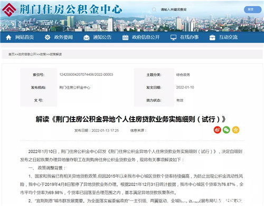Click the search magnifier icon
264x206 pixels.
[154, 9]
